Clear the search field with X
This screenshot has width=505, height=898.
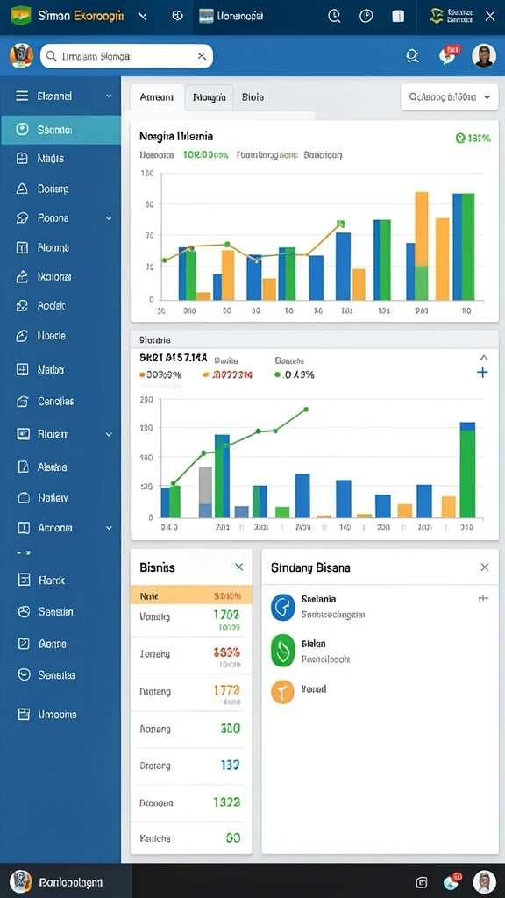tap(202, 56)
